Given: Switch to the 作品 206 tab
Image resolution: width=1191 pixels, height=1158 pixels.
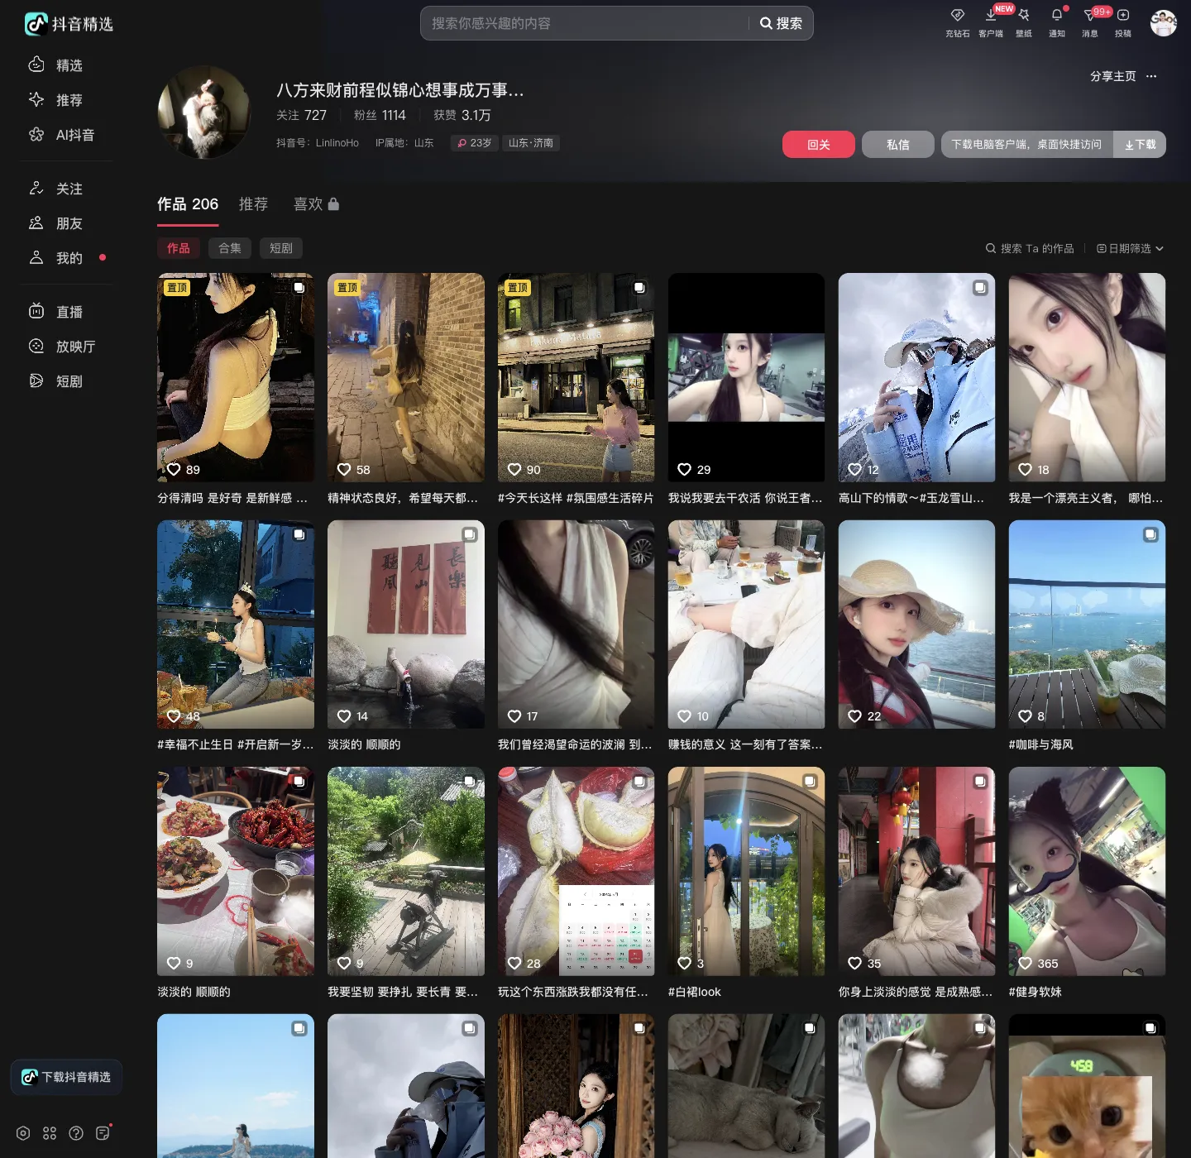Looking at the screenshot, I should point(188,204).
